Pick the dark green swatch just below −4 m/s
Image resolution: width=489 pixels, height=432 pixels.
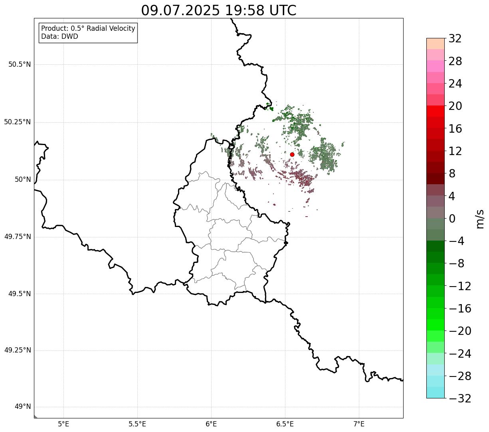[436, 246]
